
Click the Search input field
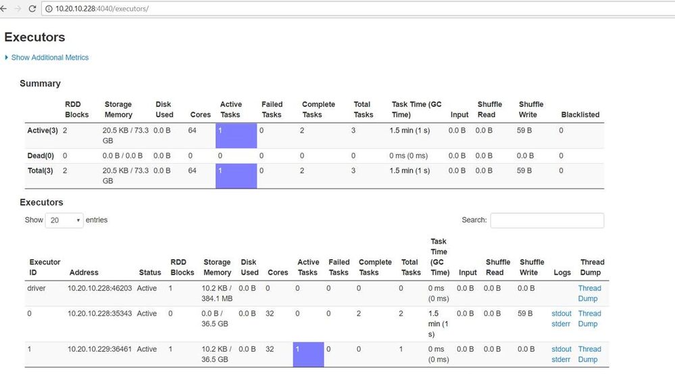(547, 220)
